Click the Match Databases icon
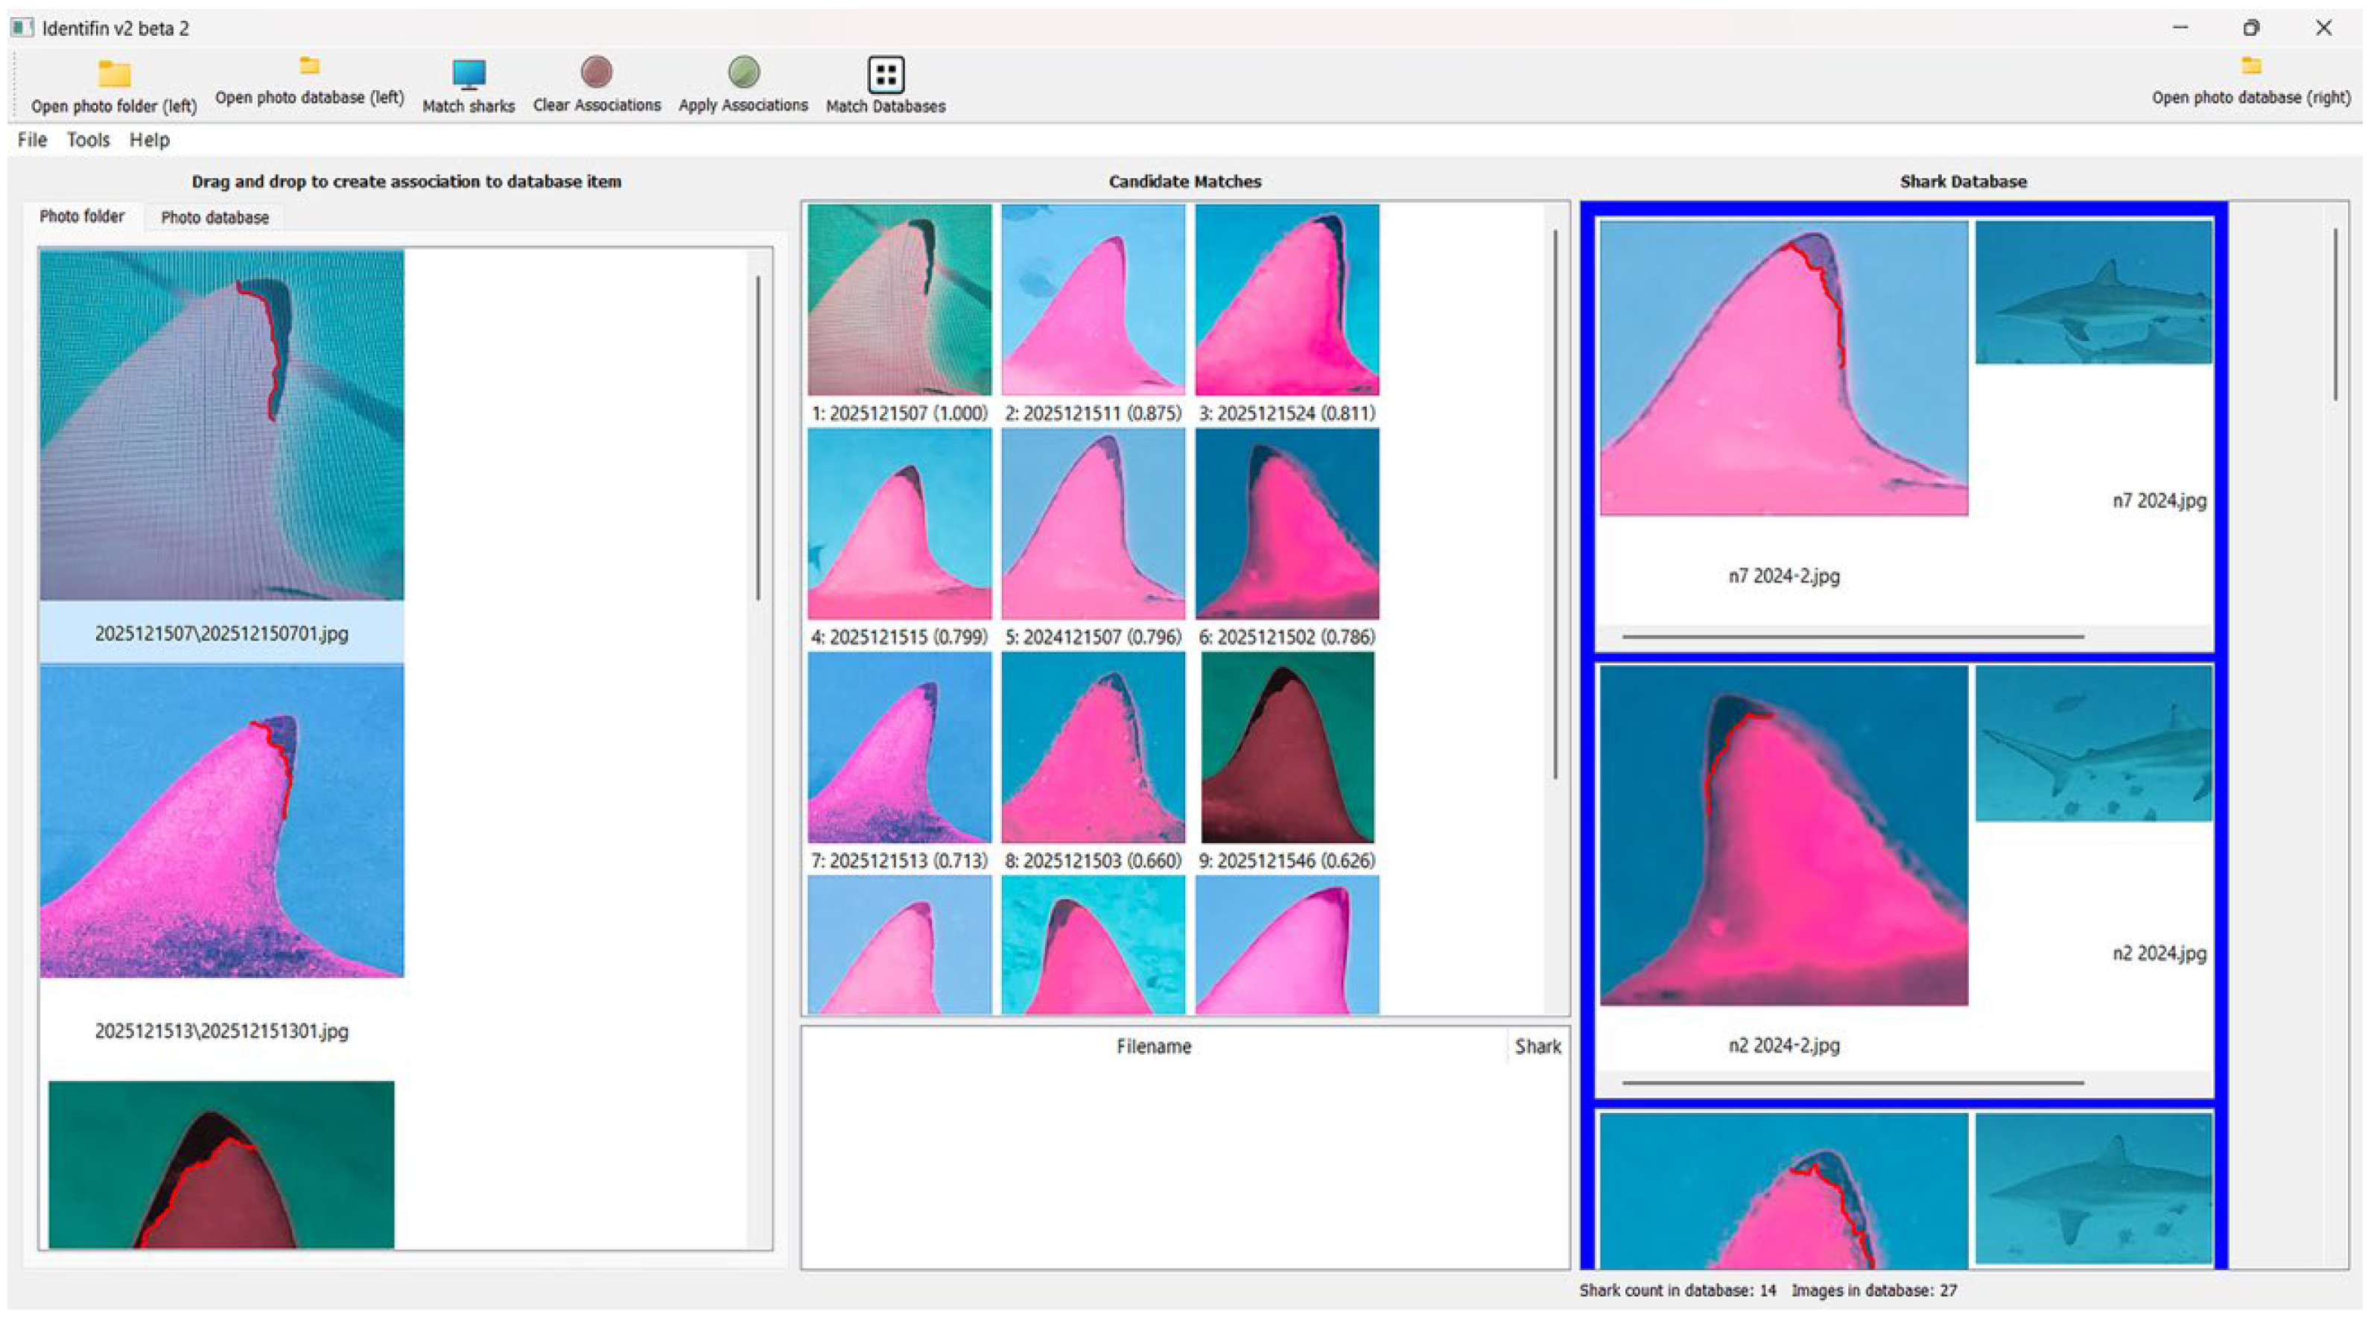The width and height of the screenshot is (2371, 1317). (x=886, y=74)
